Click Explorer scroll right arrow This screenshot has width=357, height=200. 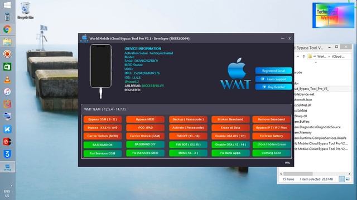349,174
